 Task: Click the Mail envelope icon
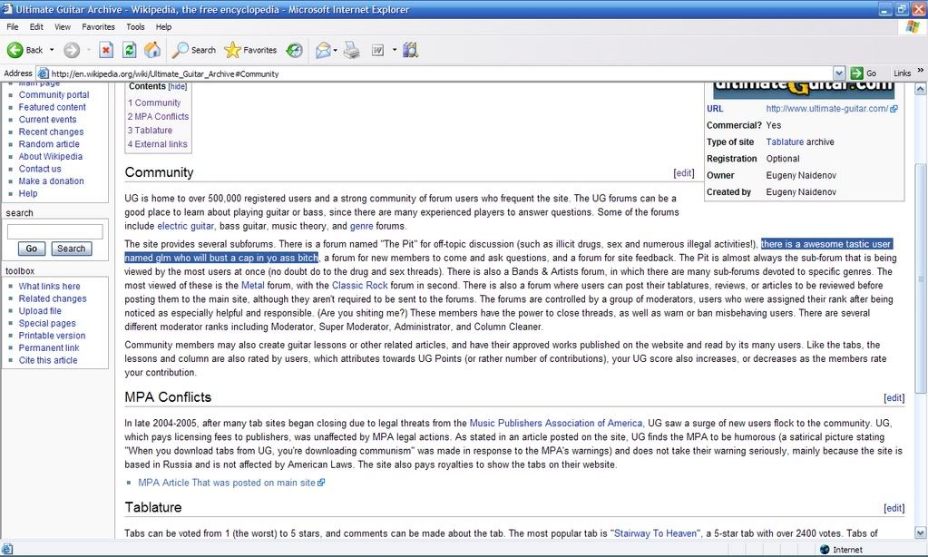tap(323, 50)
